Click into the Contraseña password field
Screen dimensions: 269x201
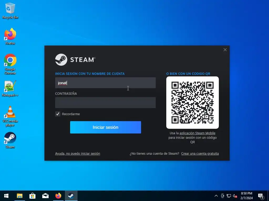tap(105, 103)
